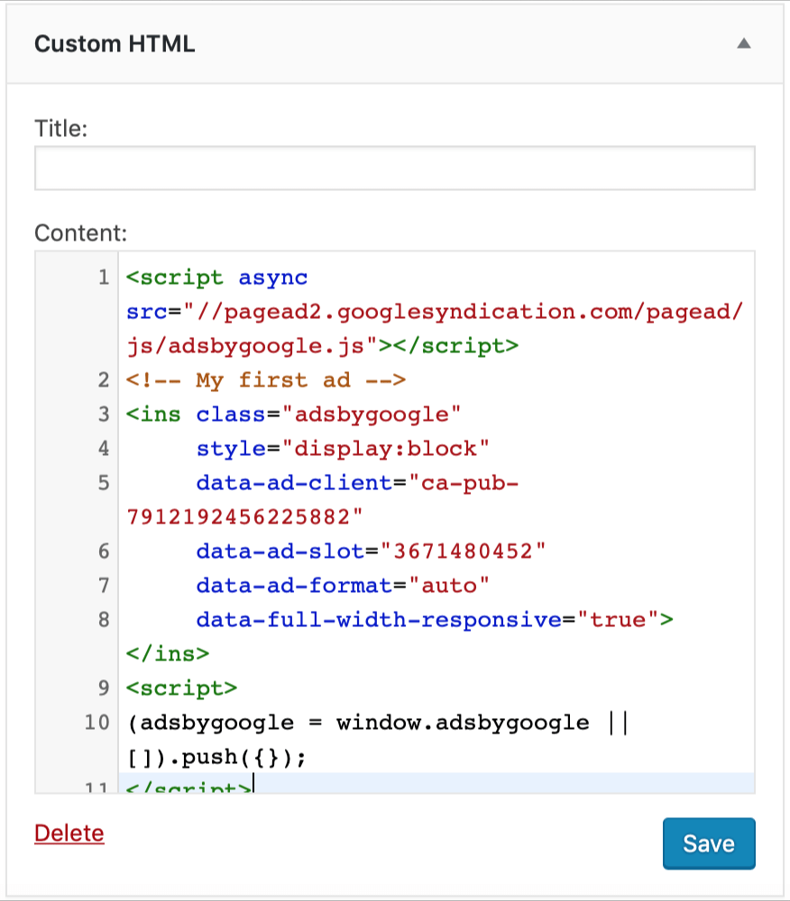The width and height of the screenshot is (790, 901).
Task: Delete the Custom HTML widget
Action: coord(69,833)
